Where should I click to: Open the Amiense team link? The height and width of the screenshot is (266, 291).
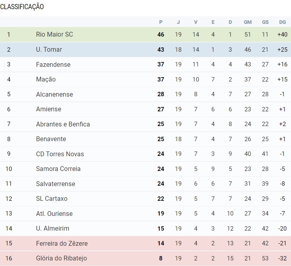pyautogui.click(x=49, y=109)
